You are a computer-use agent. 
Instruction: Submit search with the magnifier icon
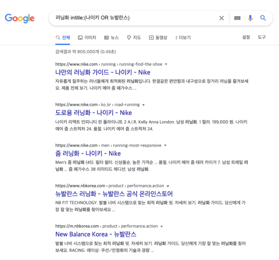(x=263, y=18)
